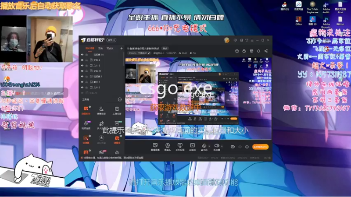Open the skin (shirt) icon in the title bar
This screenshot has width=351, height=197.
coord(247,40)
